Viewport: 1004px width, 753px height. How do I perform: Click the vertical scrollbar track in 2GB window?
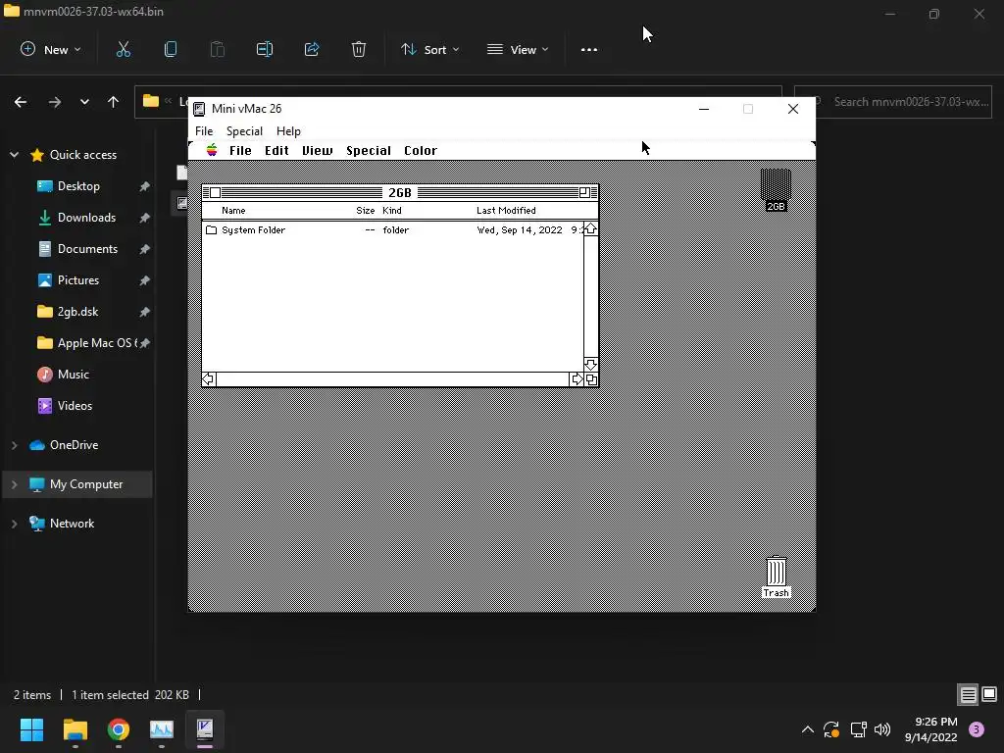(x=590, y=296)
